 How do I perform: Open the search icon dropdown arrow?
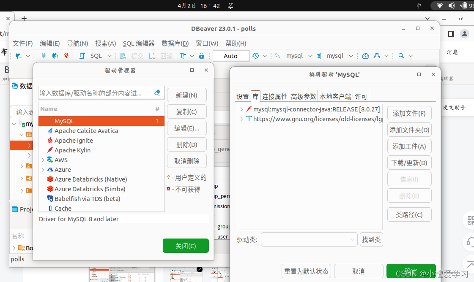point(411,56)
